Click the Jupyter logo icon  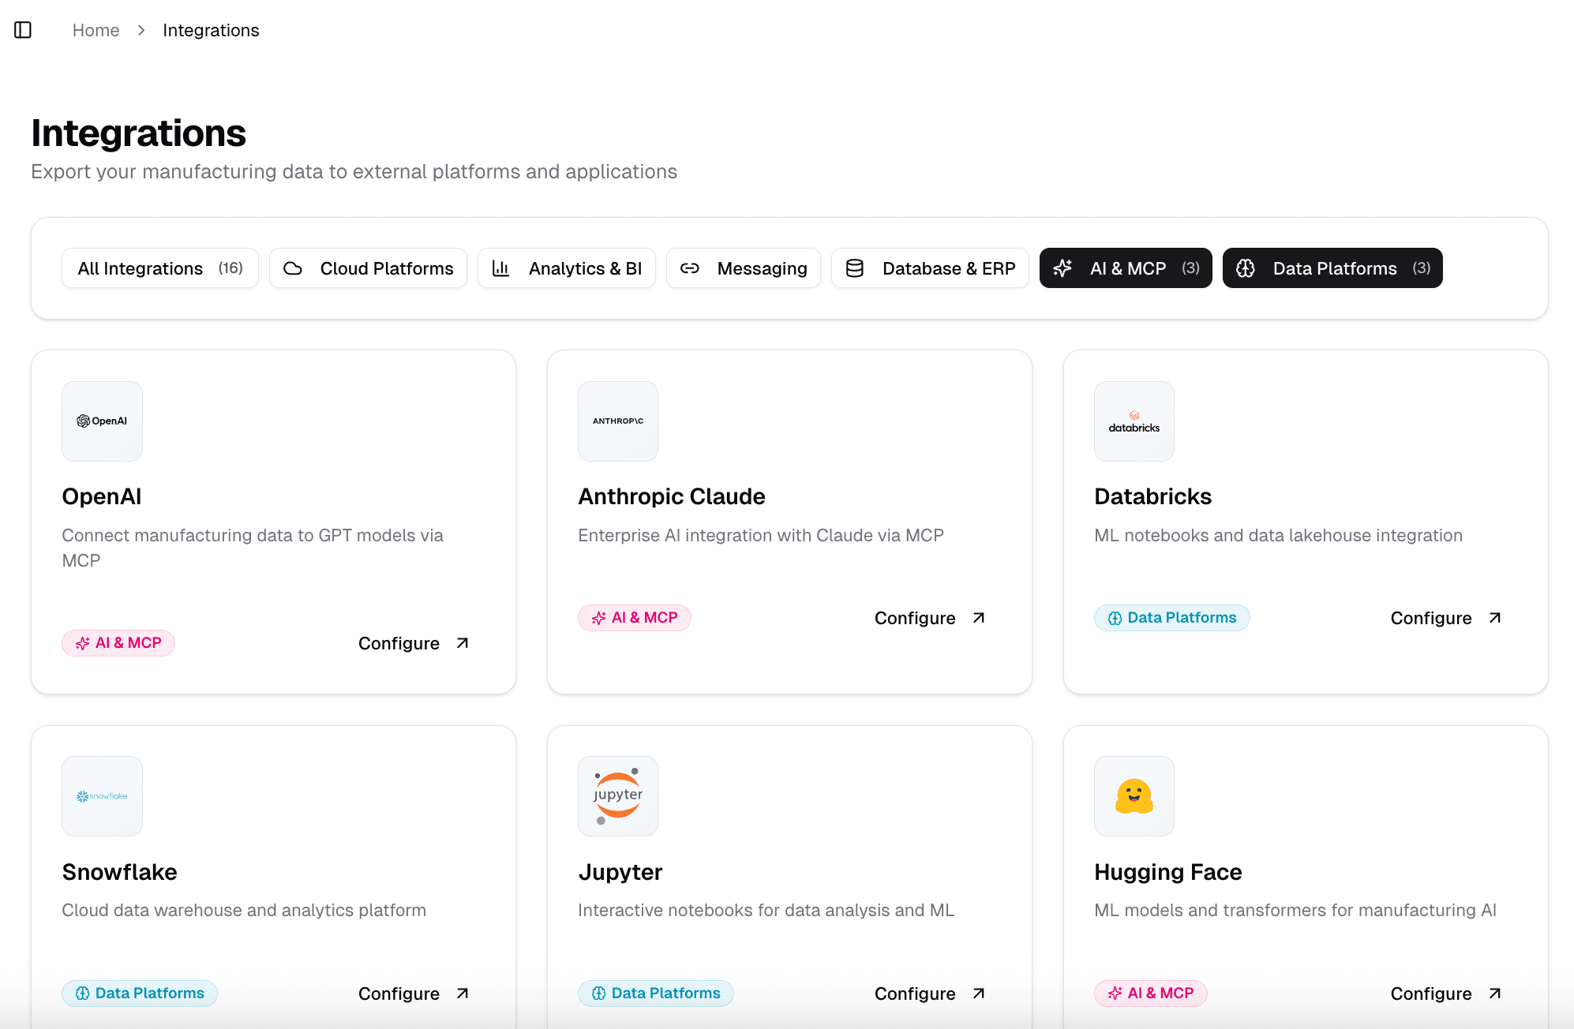(x=618, y=796)
